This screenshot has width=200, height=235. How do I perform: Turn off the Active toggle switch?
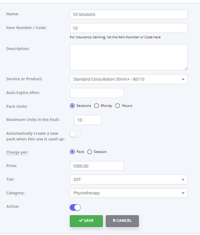click(75, 207)
